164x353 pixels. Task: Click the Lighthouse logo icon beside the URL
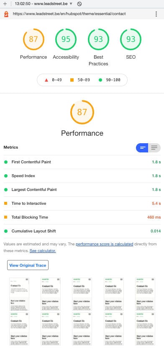click(6, 14)
